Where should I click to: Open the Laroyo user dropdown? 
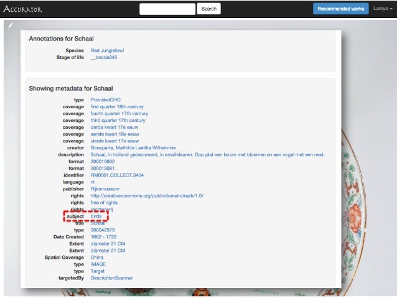pyautogui.click(x=383, y=9)
